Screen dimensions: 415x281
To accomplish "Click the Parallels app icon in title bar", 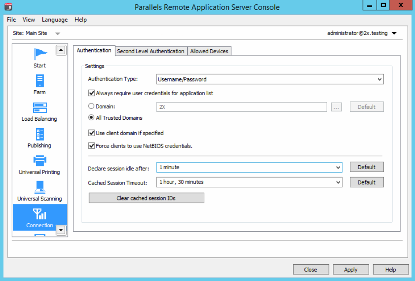I will coord(8,7).
